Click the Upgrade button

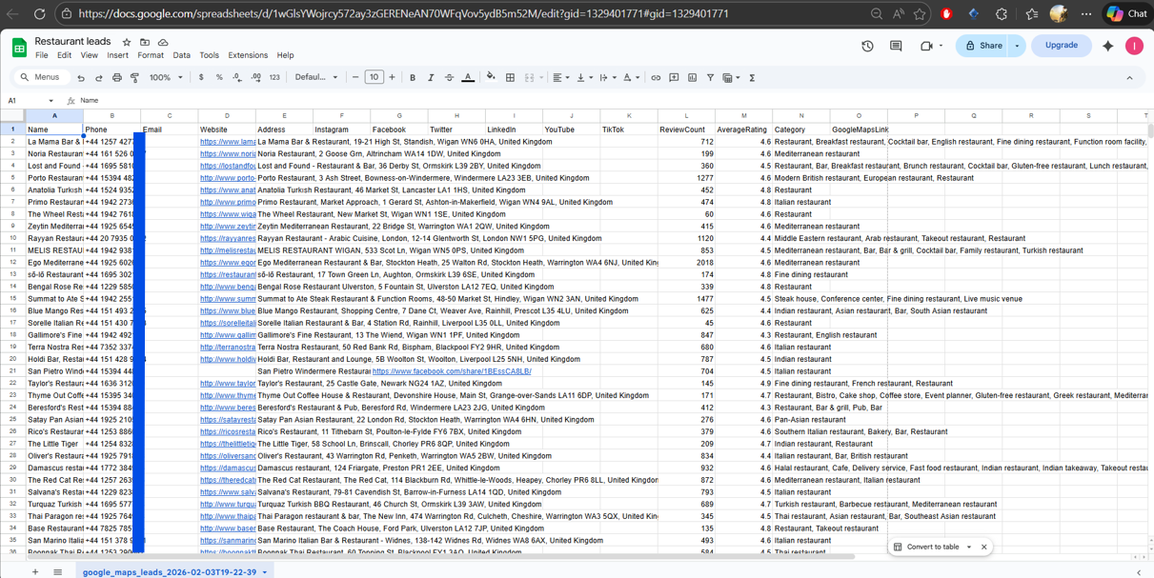pos(1061,45)
